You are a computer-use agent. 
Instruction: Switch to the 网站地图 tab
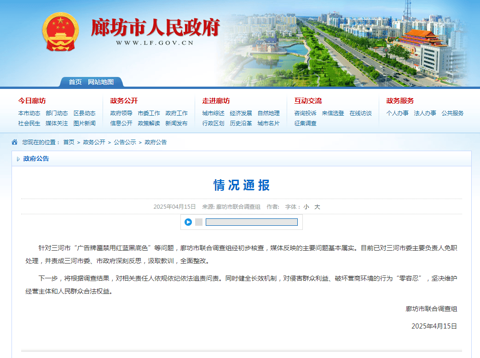point(101,82)
